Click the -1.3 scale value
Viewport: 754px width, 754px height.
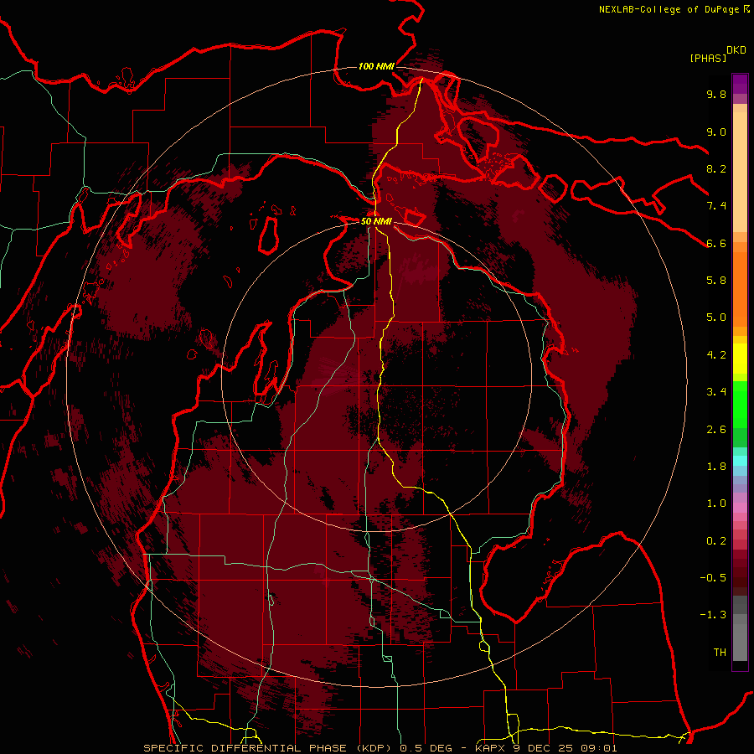713,615
